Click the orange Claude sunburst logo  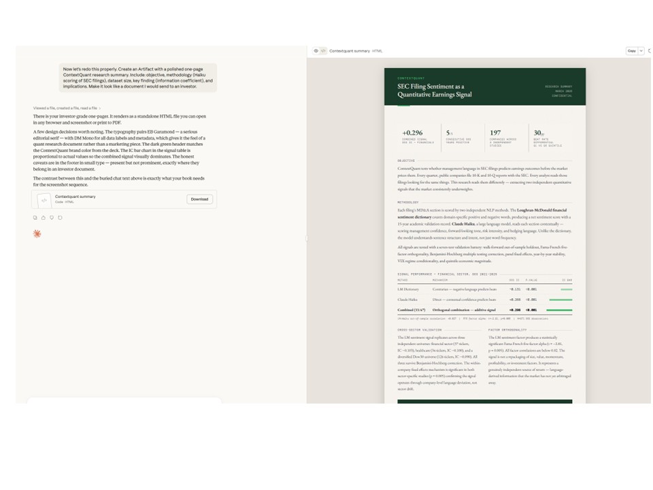(38, 235)
